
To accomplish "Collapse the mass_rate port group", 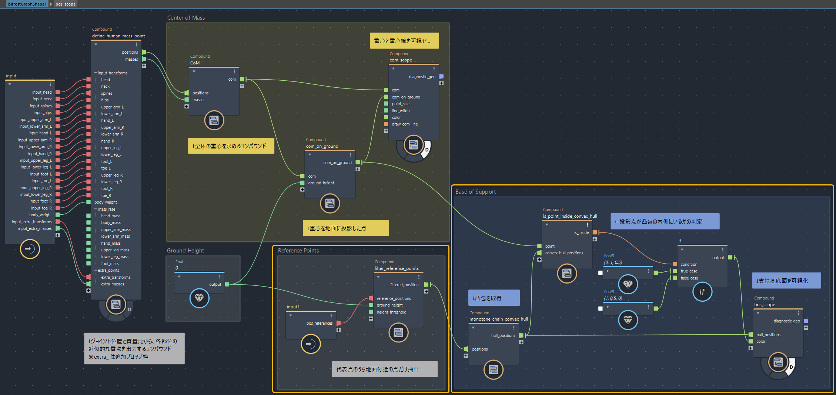I will point(96,209).
